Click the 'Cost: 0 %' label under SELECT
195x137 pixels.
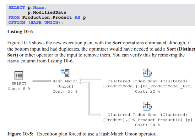click(x=19, y=89)
